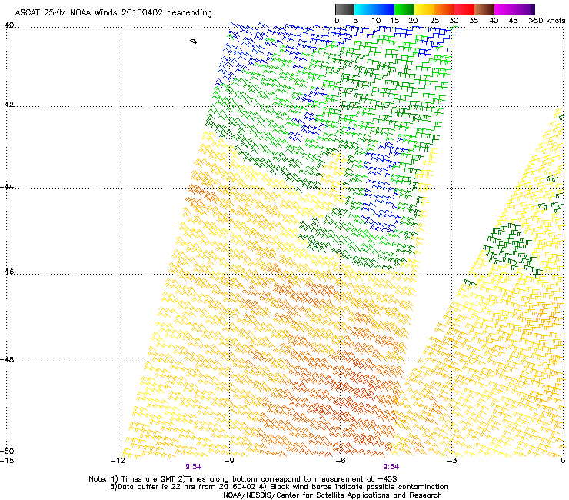
Task: Click the cyan 5-10 knots color segment
Action: click(364, 9)
